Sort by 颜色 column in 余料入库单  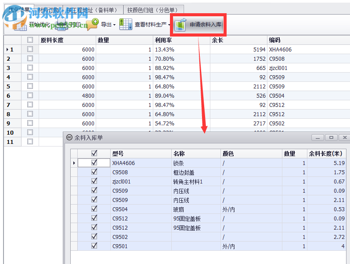click(x=251, y=154)
